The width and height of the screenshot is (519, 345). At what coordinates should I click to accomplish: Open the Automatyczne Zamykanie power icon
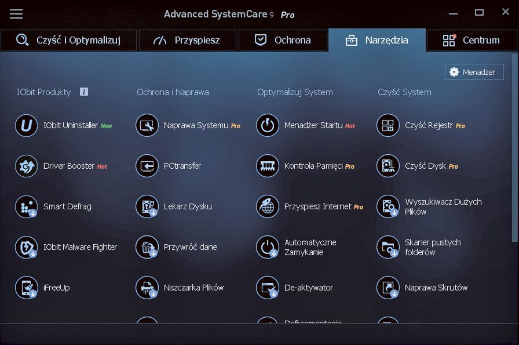click(268, 247)
